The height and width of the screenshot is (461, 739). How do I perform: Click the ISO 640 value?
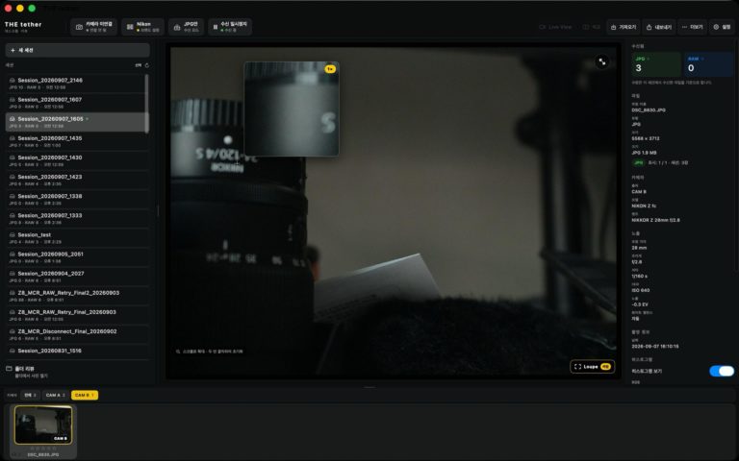tap(641, 290)
